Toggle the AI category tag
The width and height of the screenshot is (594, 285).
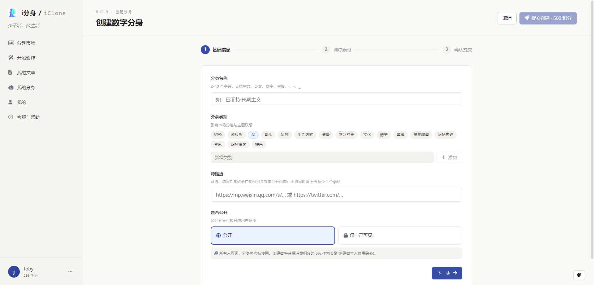pos(253,135)
